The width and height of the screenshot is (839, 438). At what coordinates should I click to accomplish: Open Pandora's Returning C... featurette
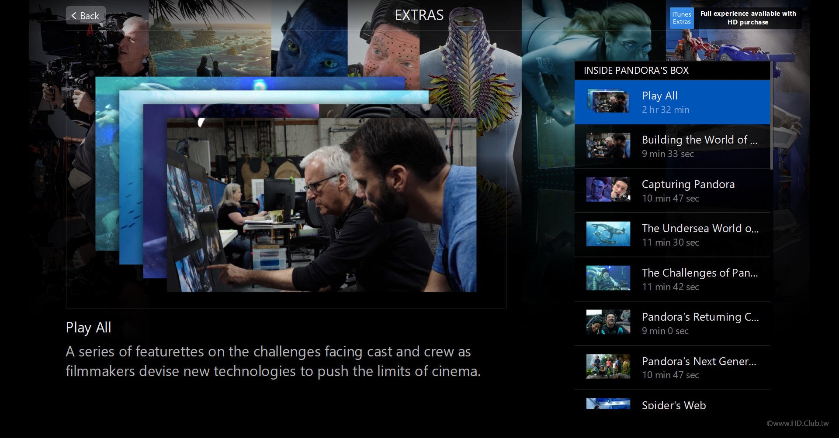[672, 323]
